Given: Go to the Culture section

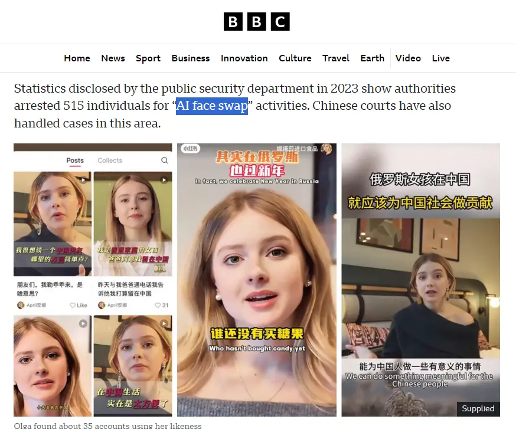Looking at the screenshot, I should tap(295, 58).
